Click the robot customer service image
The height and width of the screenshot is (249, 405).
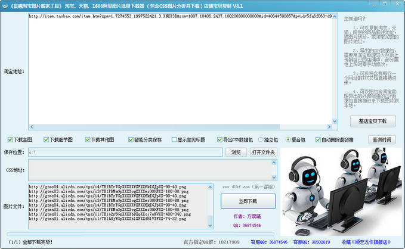(341, 192)
